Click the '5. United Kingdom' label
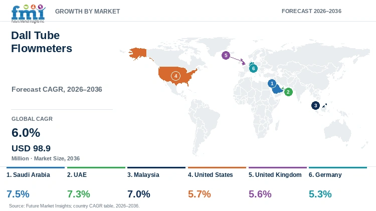 tap(275, 175)
